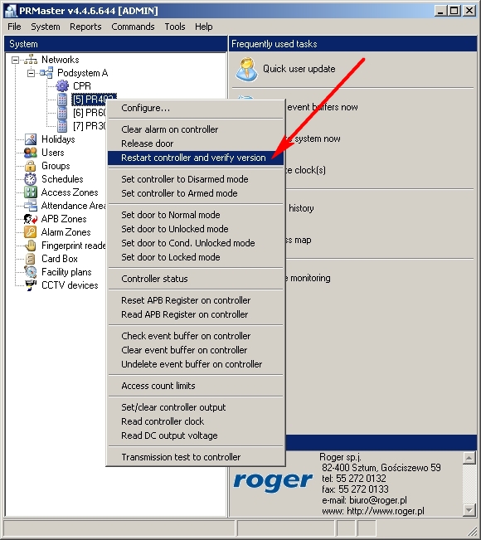Click the Alarm Zones key icon
Screen dimensions: 481x540
tap(31, 232)
